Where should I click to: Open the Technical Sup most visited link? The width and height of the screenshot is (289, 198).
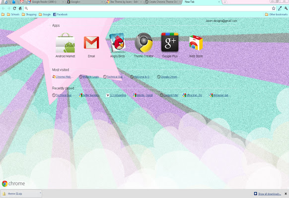coord(113,77)
